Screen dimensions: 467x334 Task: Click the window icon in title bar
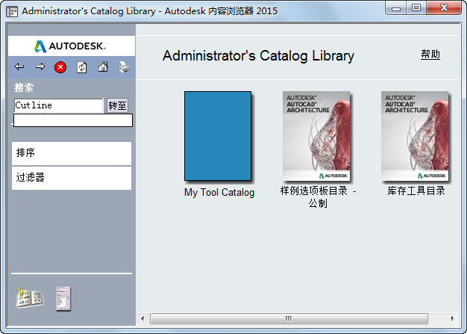pyautogui.click(x=12, y=12)
